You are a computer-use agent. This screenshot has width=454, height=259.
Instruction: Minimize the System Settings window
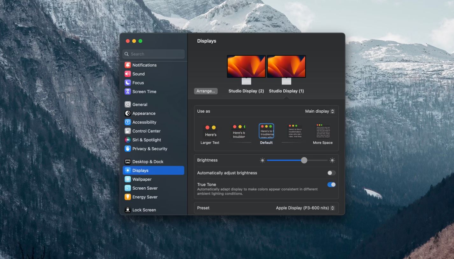coord(134,41)
